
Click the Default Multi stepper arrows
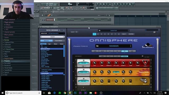click(128, 31)
